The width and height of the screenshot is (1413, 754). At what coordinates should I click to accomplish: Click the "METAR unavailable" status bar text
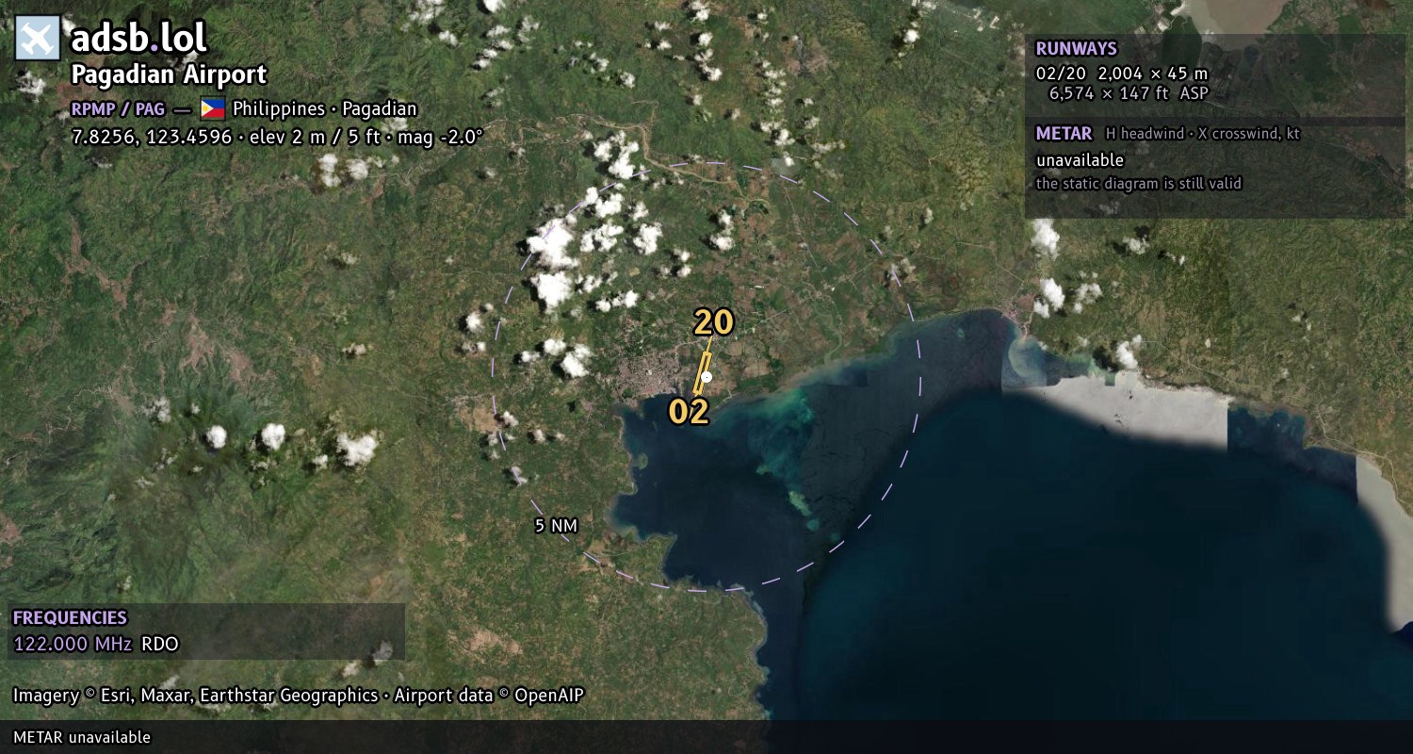(82, 737)
